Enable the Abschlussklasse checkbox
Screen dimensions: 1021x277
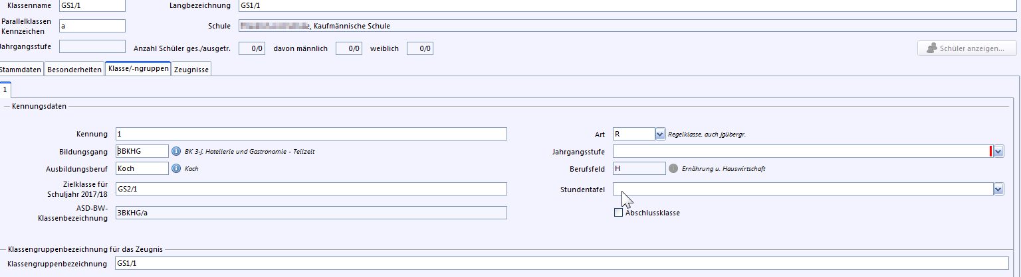[619, 213]
